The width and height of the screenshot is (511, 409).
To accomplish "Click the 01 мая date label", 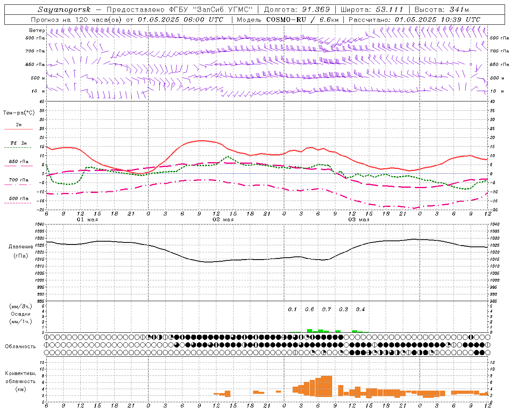I will (87, 220).
